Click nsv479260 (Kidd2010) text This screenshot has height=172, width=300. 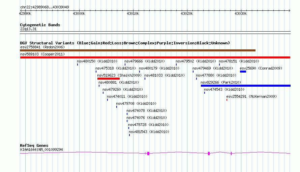pos(123,89)
